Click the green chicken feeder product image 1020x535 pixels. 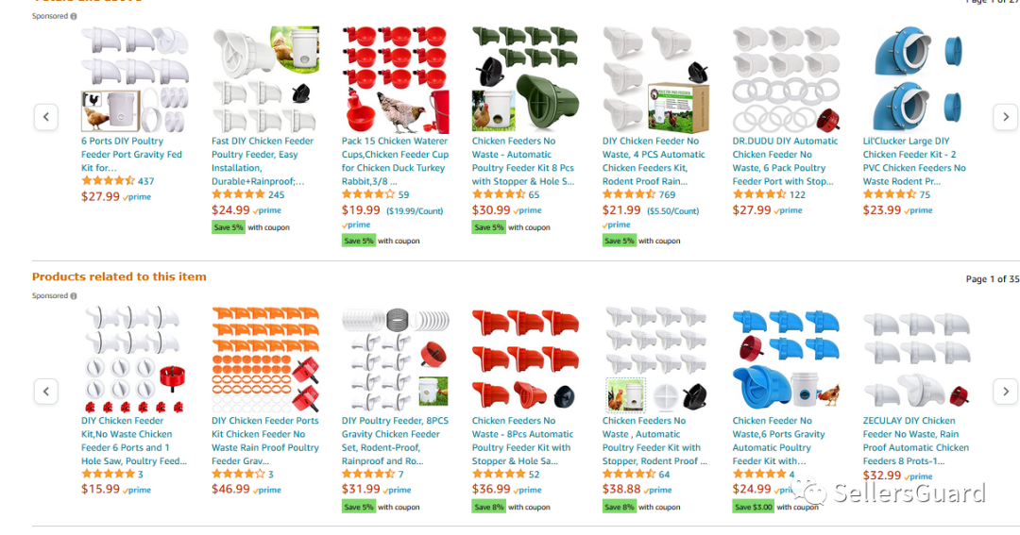coord(525,79)
